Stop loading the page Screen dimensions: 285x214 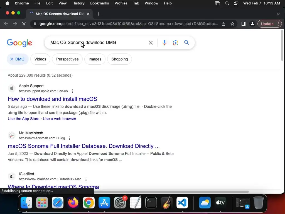click(24, 24)
